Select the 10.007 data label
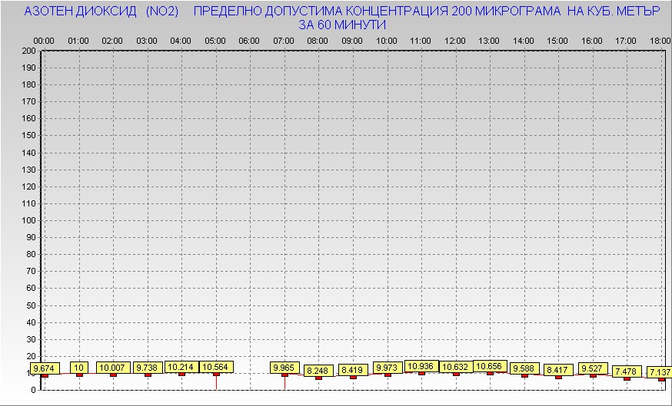Image resolution: width=672 pixels, height=406 pixels. 113,368
